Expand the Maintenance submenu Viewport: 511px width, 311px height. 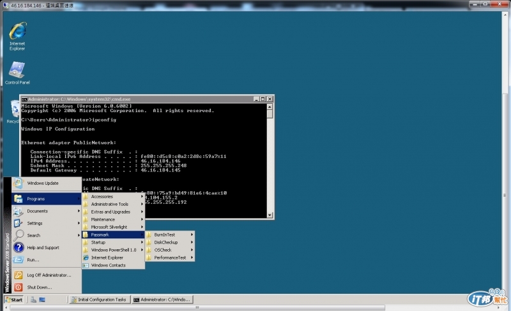(x=113, y=219)
